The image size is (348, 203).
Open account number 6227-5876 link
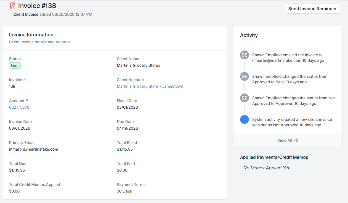click(x=19, y=107)
